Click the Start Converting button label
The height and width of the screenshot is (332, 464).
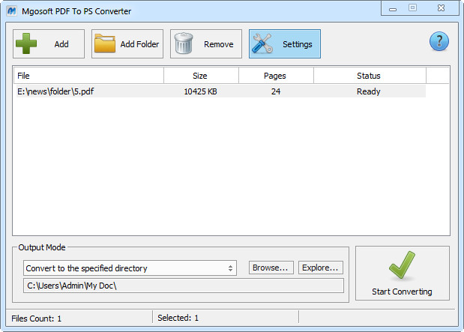402,292
